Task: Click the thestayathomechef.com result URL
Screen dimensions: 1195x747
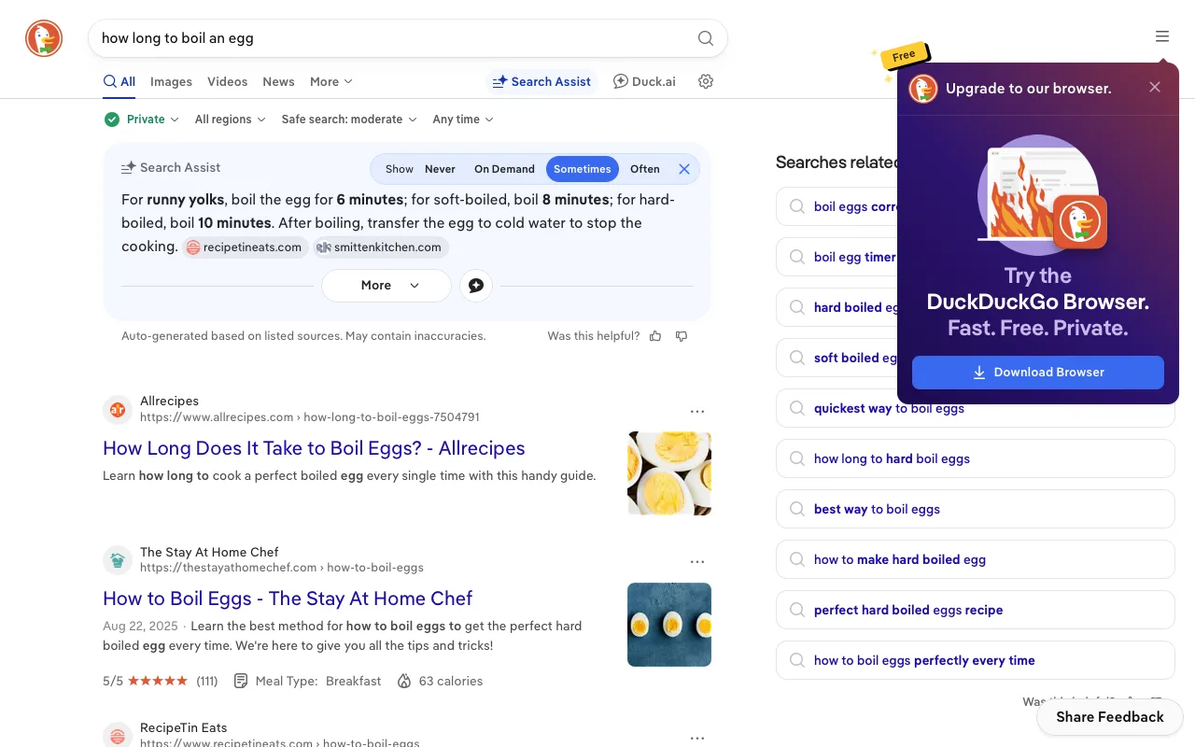Action: pyautogui.click(x=282, y=568)
